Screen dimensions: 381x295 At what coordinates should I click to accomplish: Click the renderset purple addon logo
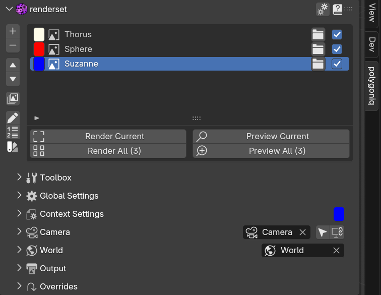21,9
